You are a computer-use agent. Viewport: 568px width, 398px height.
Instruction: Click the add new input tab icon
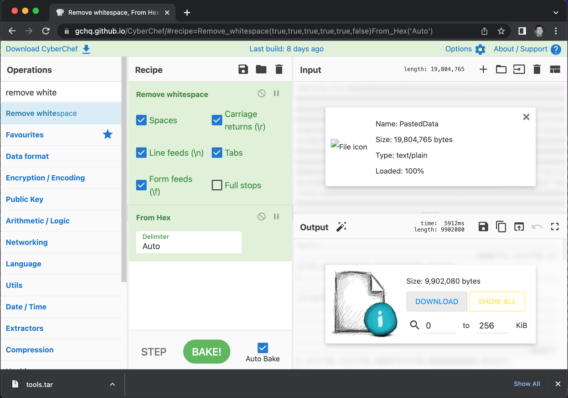[483, 70]
